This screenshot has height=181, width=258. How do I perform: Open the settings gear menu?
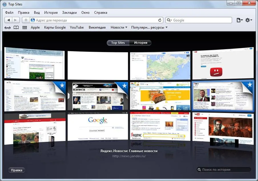click(249, 20)
